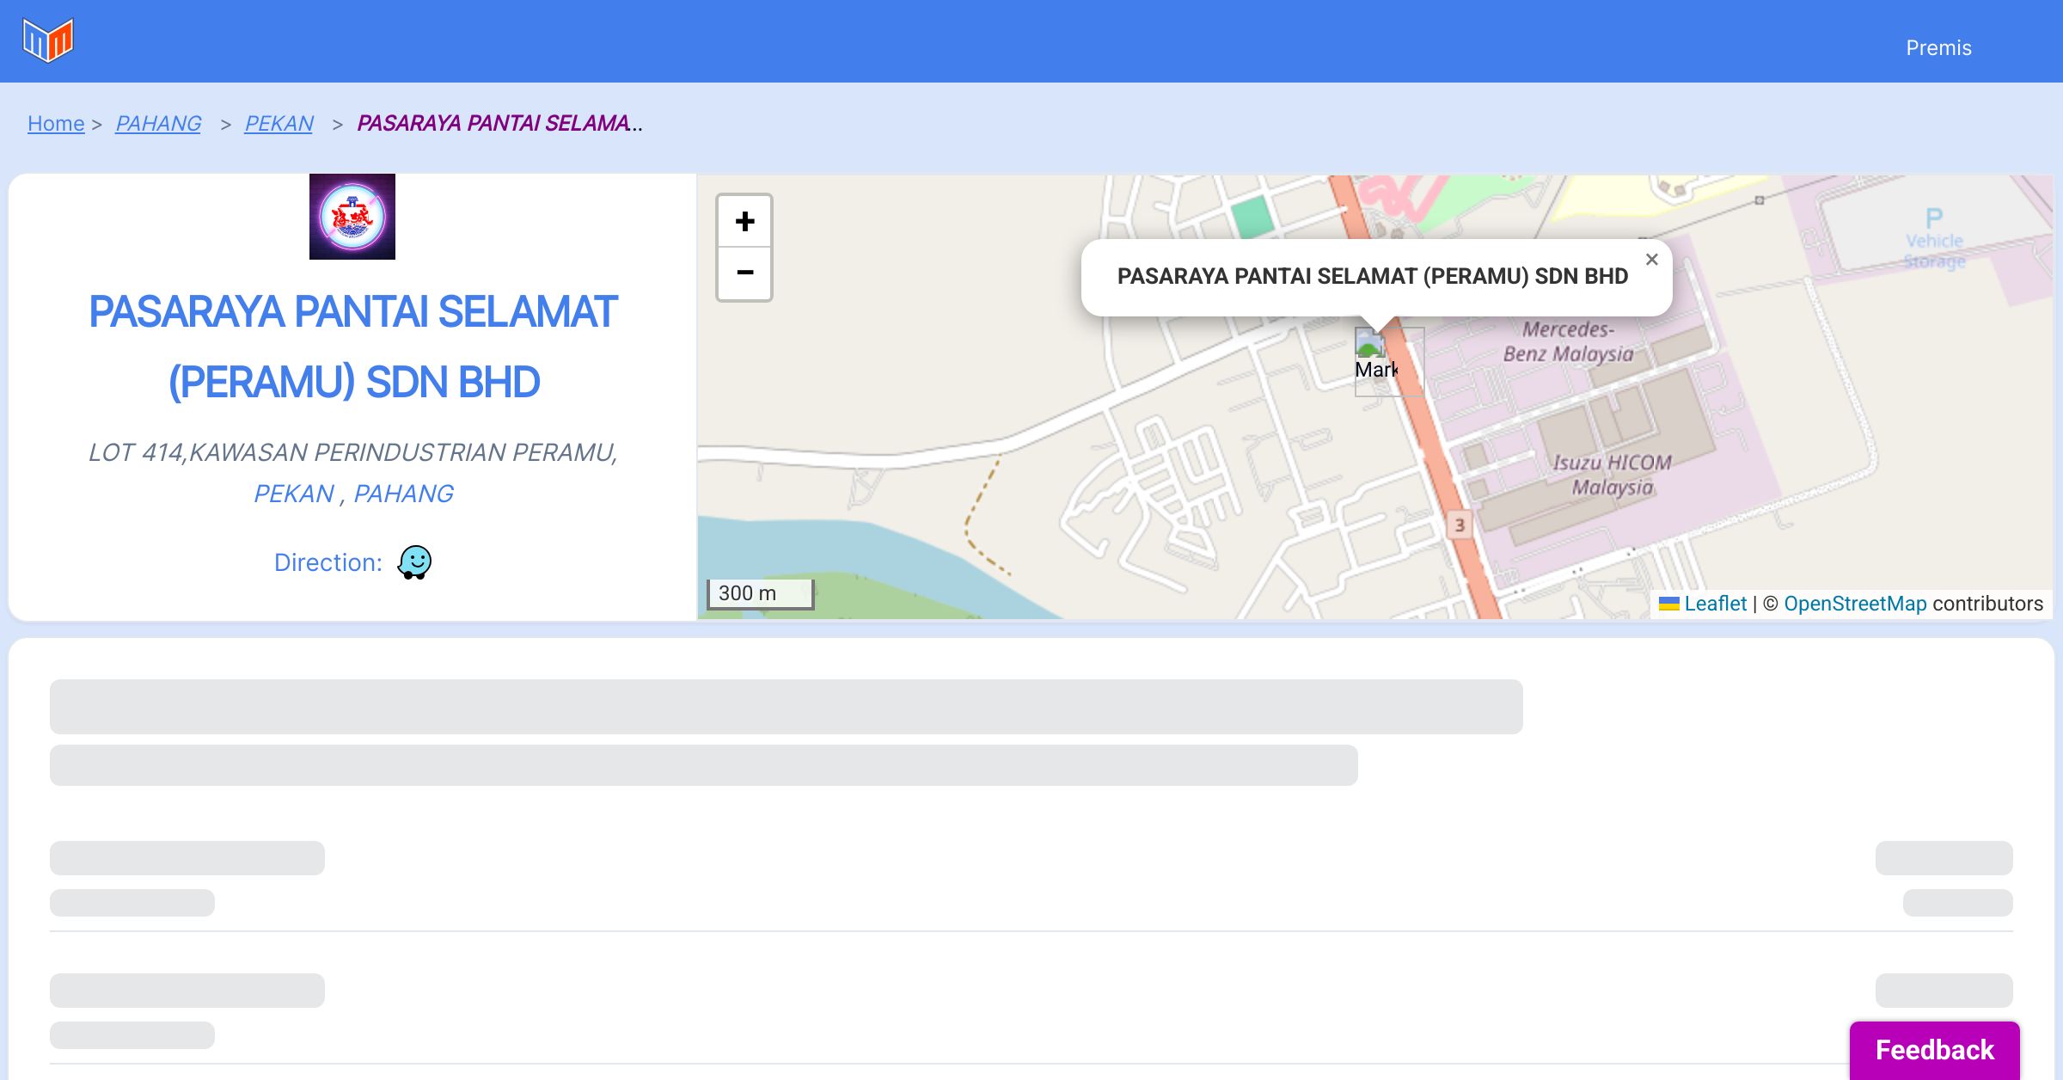This screenshot has height=1080, width=2063.
Task: Open Waze directions icon
Action: click(x=414, y=562)
